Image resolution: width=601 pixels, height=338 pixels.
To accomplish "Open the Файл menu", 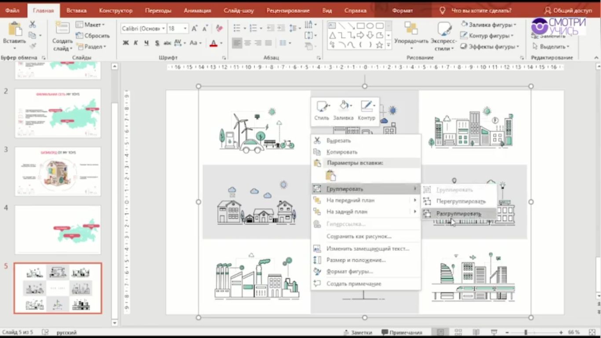I will [12, 10].
